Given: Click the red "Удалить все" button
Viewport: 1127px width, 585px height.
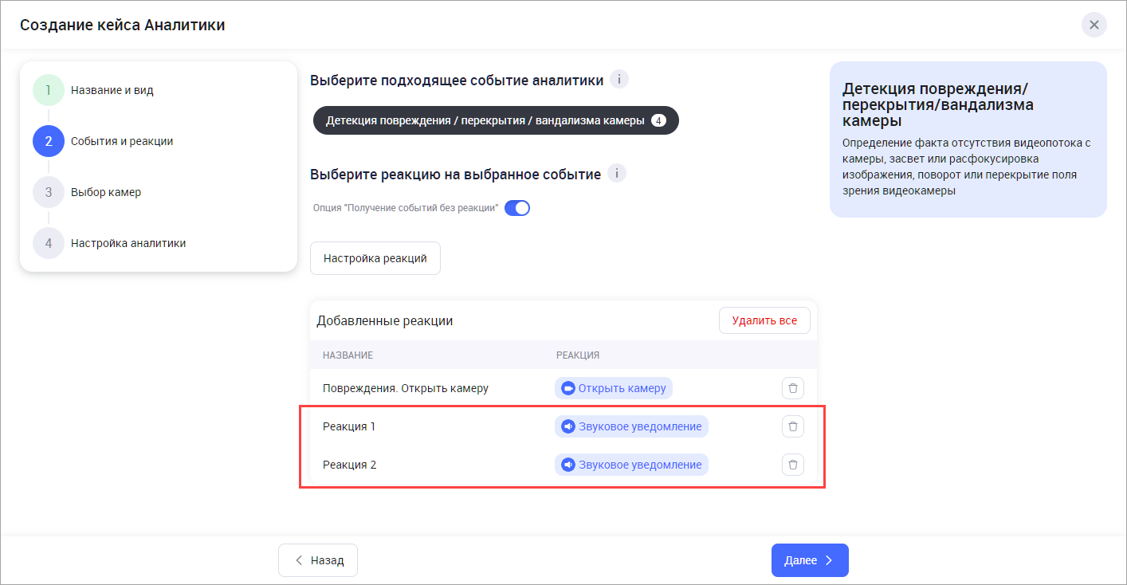Looking at the screenshot, I should point(764,320).
